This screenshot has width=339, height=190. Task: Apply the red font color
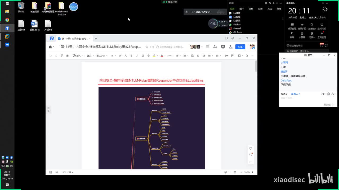click(x=162, y=56)
